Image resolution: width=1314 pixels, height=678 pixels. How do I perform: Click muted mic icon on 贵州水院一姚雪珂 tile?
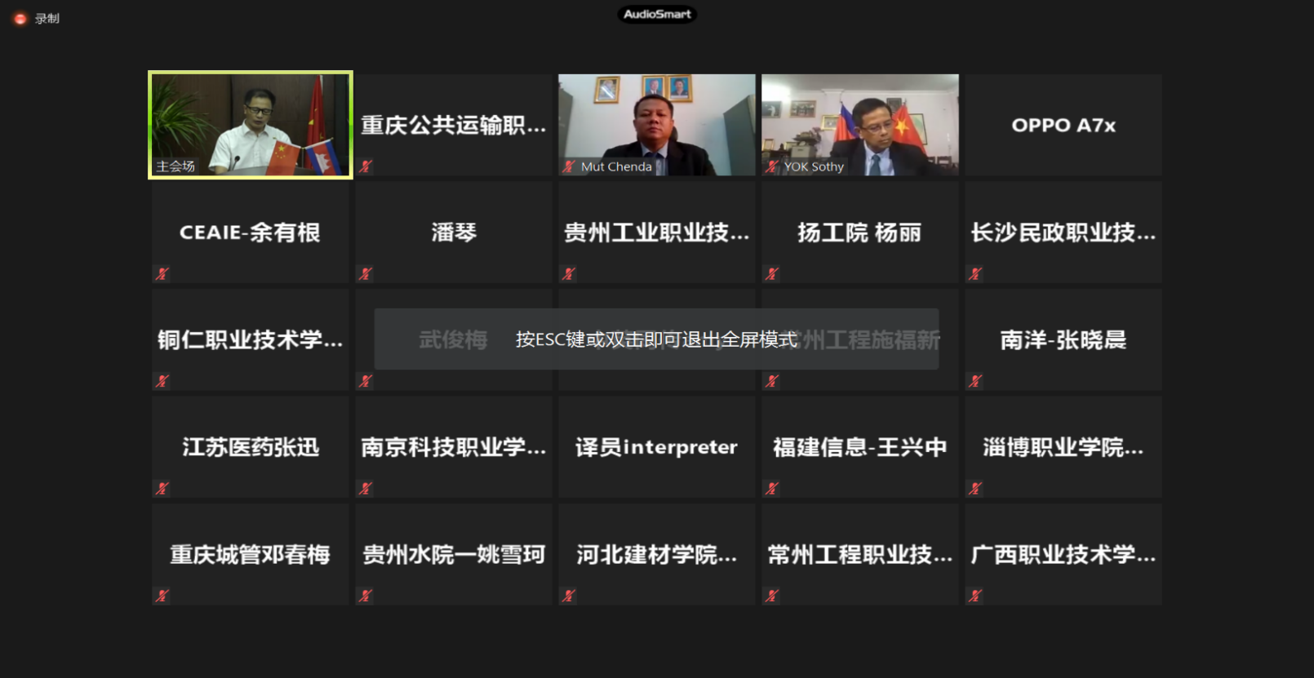point(366,596)
